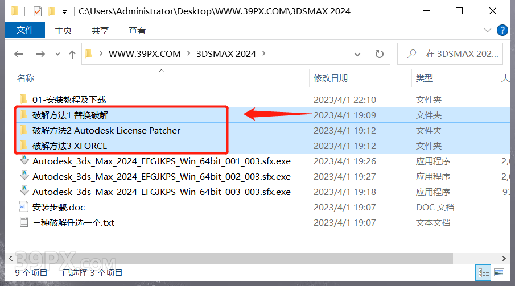Click the 3DSMAX 2024 breadcrumb
515x286 pixels.
tap(226, 54)
